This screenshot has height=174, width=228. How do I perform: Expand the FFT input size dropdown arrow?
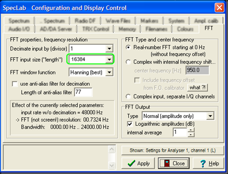tap(109, 59)
